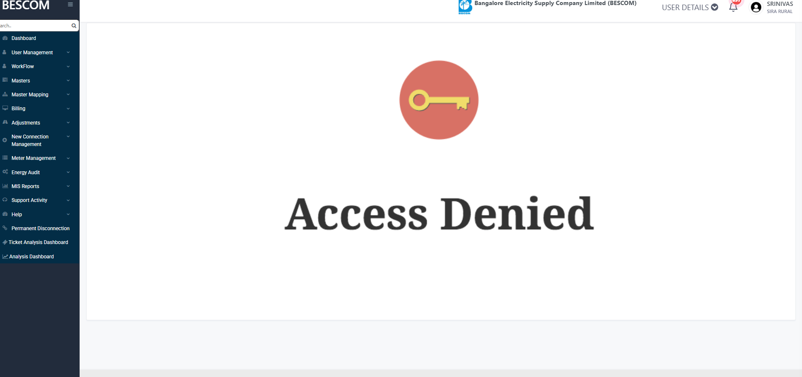Click the BESCOM company logo icon
The width and height of the screenshot is (802, 377).
(x=465, y=7)
